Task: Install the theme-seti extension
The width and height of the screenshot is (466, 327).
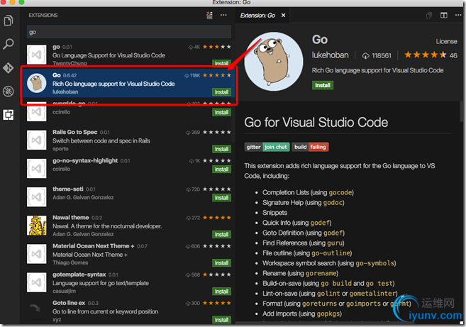Action: pos(222,198)
